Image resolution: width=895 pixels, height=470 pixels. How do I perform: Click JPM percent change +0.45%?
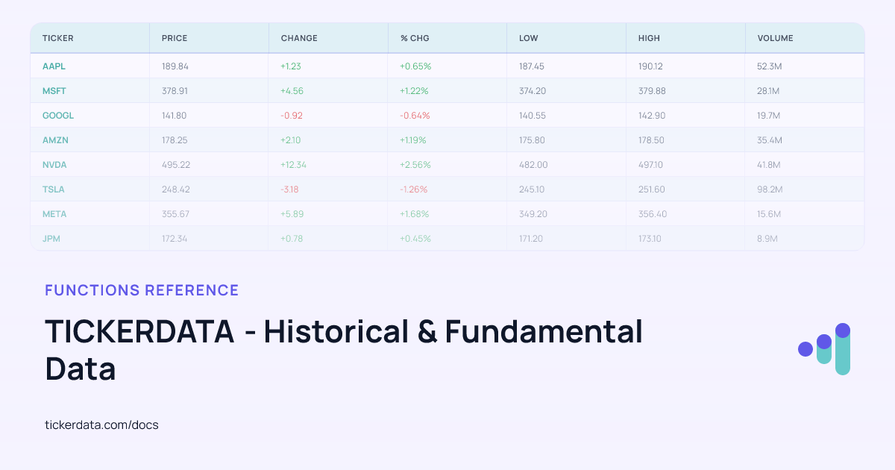pos(415,238)
